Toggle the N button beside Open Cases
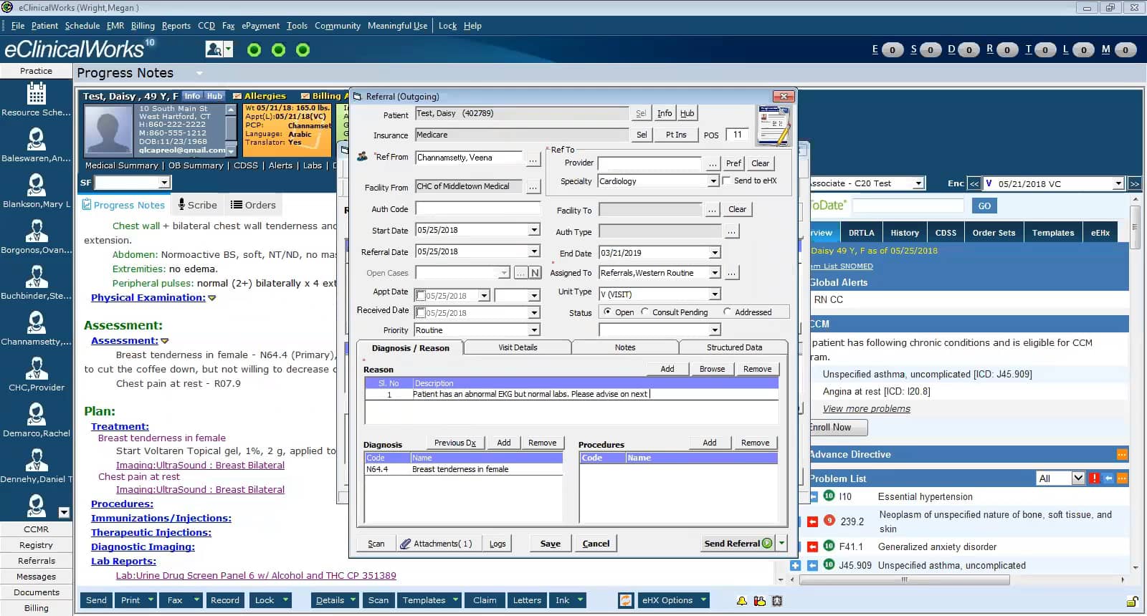The width and height of the screenshot is (1147, 616). click(535, 273)
